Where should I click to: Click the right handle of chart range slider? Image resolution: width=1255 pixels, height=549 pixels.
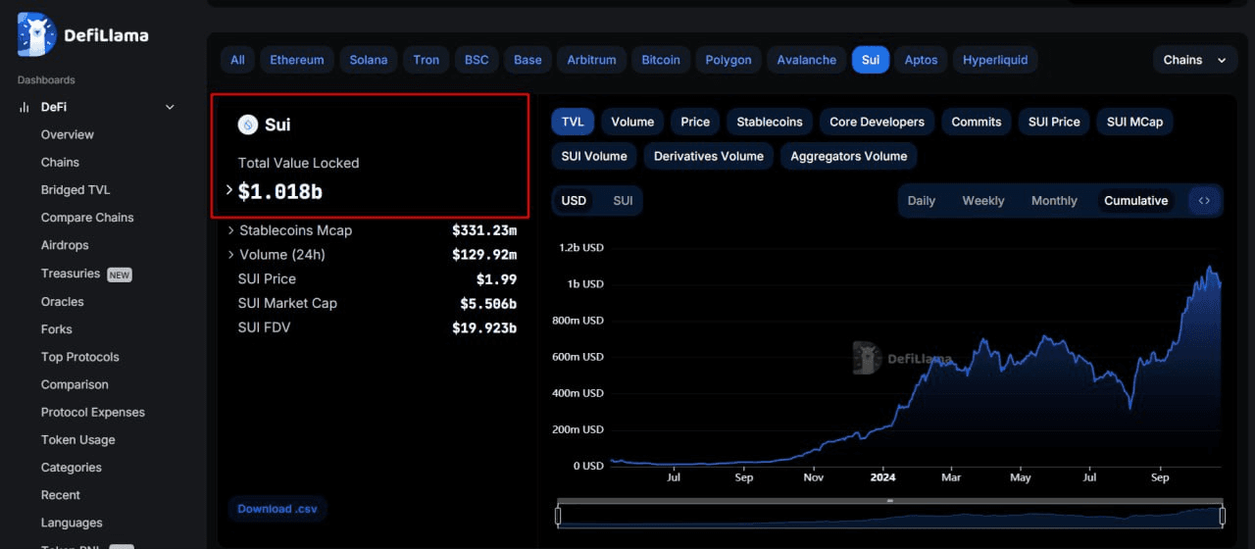(x=1223, y=516)
